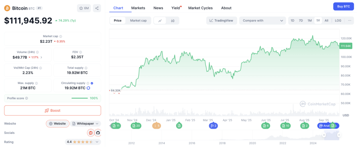The width and height of the screenshot is (357, 147).
Task: Open the Aug '25 event badge with 2
Action: click(x=305, y=126)
